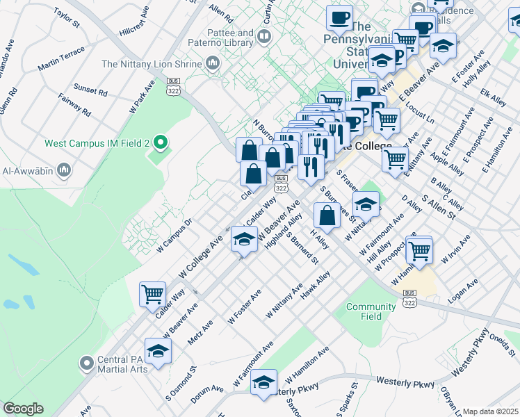This screenshot has width=520, height=417.
Task: Click the coffee cup marker at top of map
Action: [339, 18]
